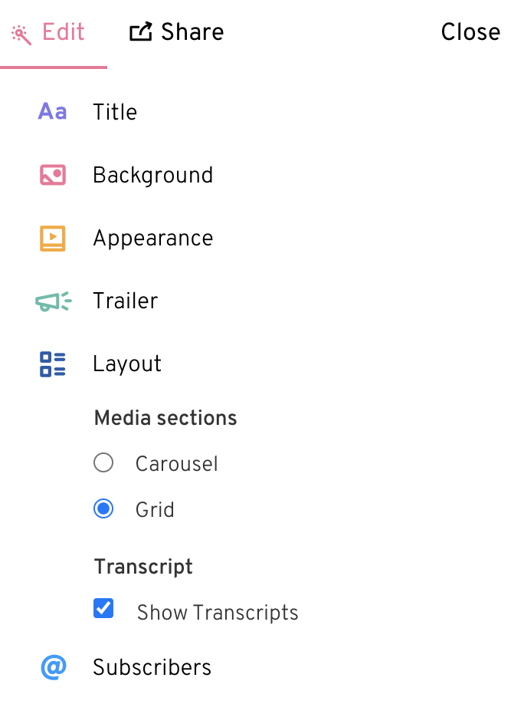
Task: Uncheck the Show Transcripts checkbox
Action: click(103, 608)
